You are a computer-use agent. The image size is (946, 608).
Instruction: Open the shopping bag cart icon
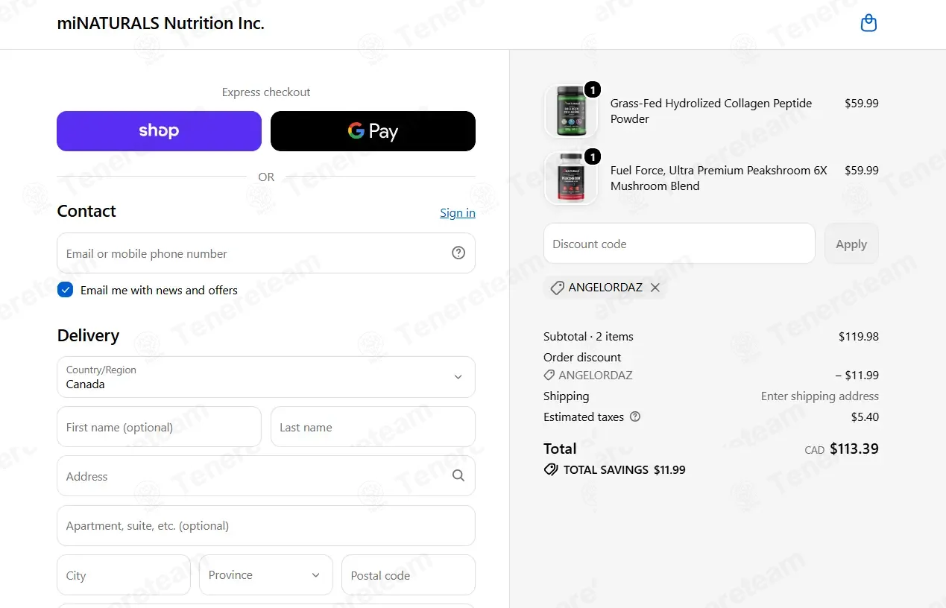(x=868, y=23)
